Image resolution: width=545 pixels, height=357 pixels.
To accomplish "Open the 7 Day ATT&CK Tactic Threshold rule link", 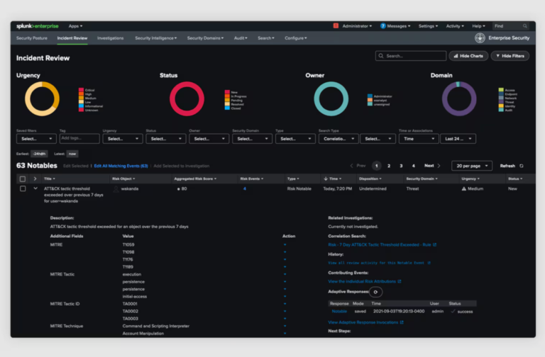I will (379, 244).
